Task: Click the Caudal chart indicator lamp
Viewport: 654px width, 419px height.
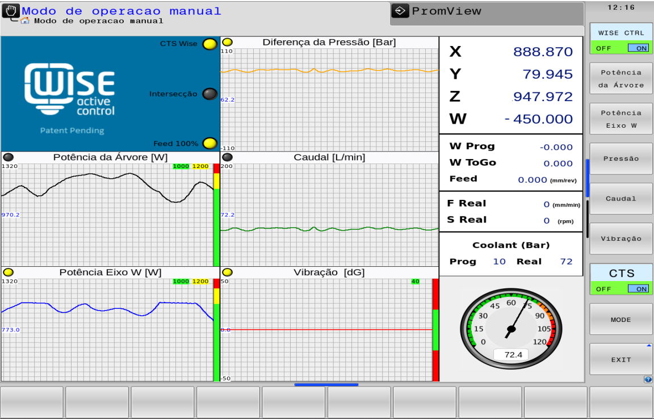Action: [x=227, y=157]
